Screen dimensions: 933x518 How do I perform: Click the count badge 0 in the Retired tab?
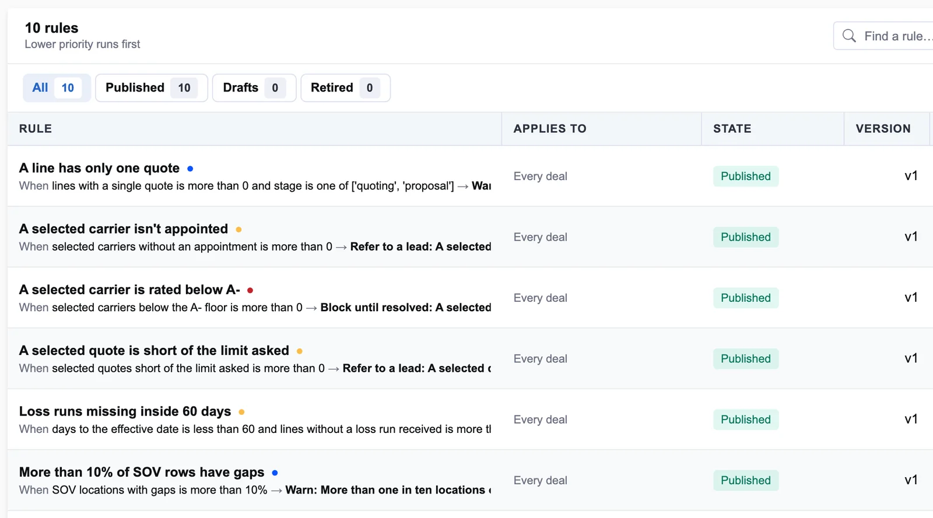[x=370, y=88]
